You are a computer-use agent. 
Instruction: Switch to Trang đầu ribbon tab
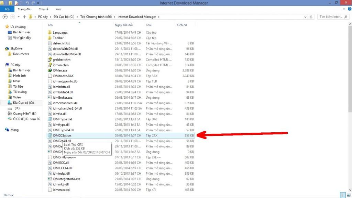[25, 9]
